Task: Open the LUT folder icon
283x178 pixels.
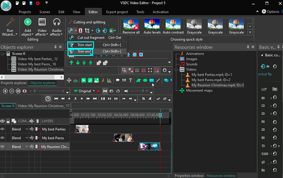Action: click(275, 89)
